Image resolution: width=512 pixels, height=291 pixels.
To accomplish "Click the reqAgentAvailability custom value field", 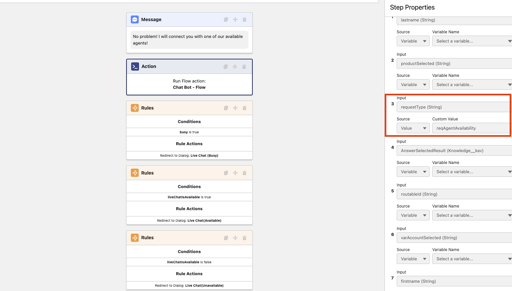I will click(x=470, y=128).
